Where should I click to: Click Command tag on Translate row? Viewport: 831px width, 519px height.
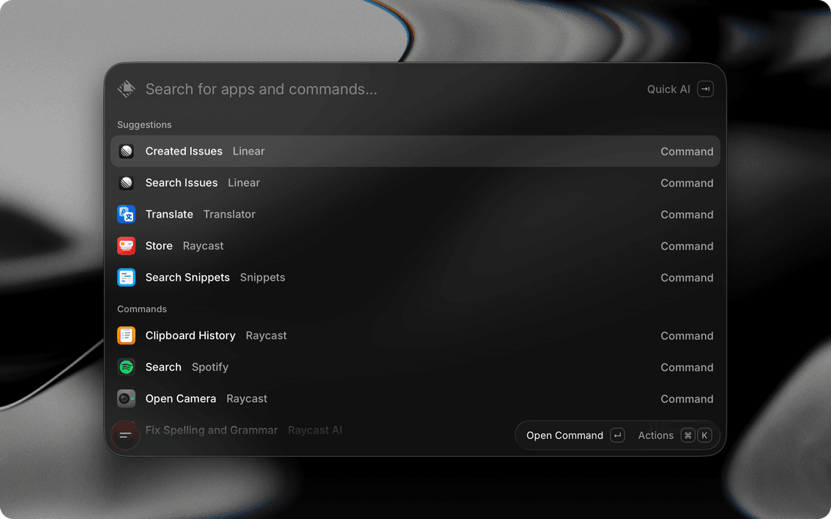click(687, 215)
